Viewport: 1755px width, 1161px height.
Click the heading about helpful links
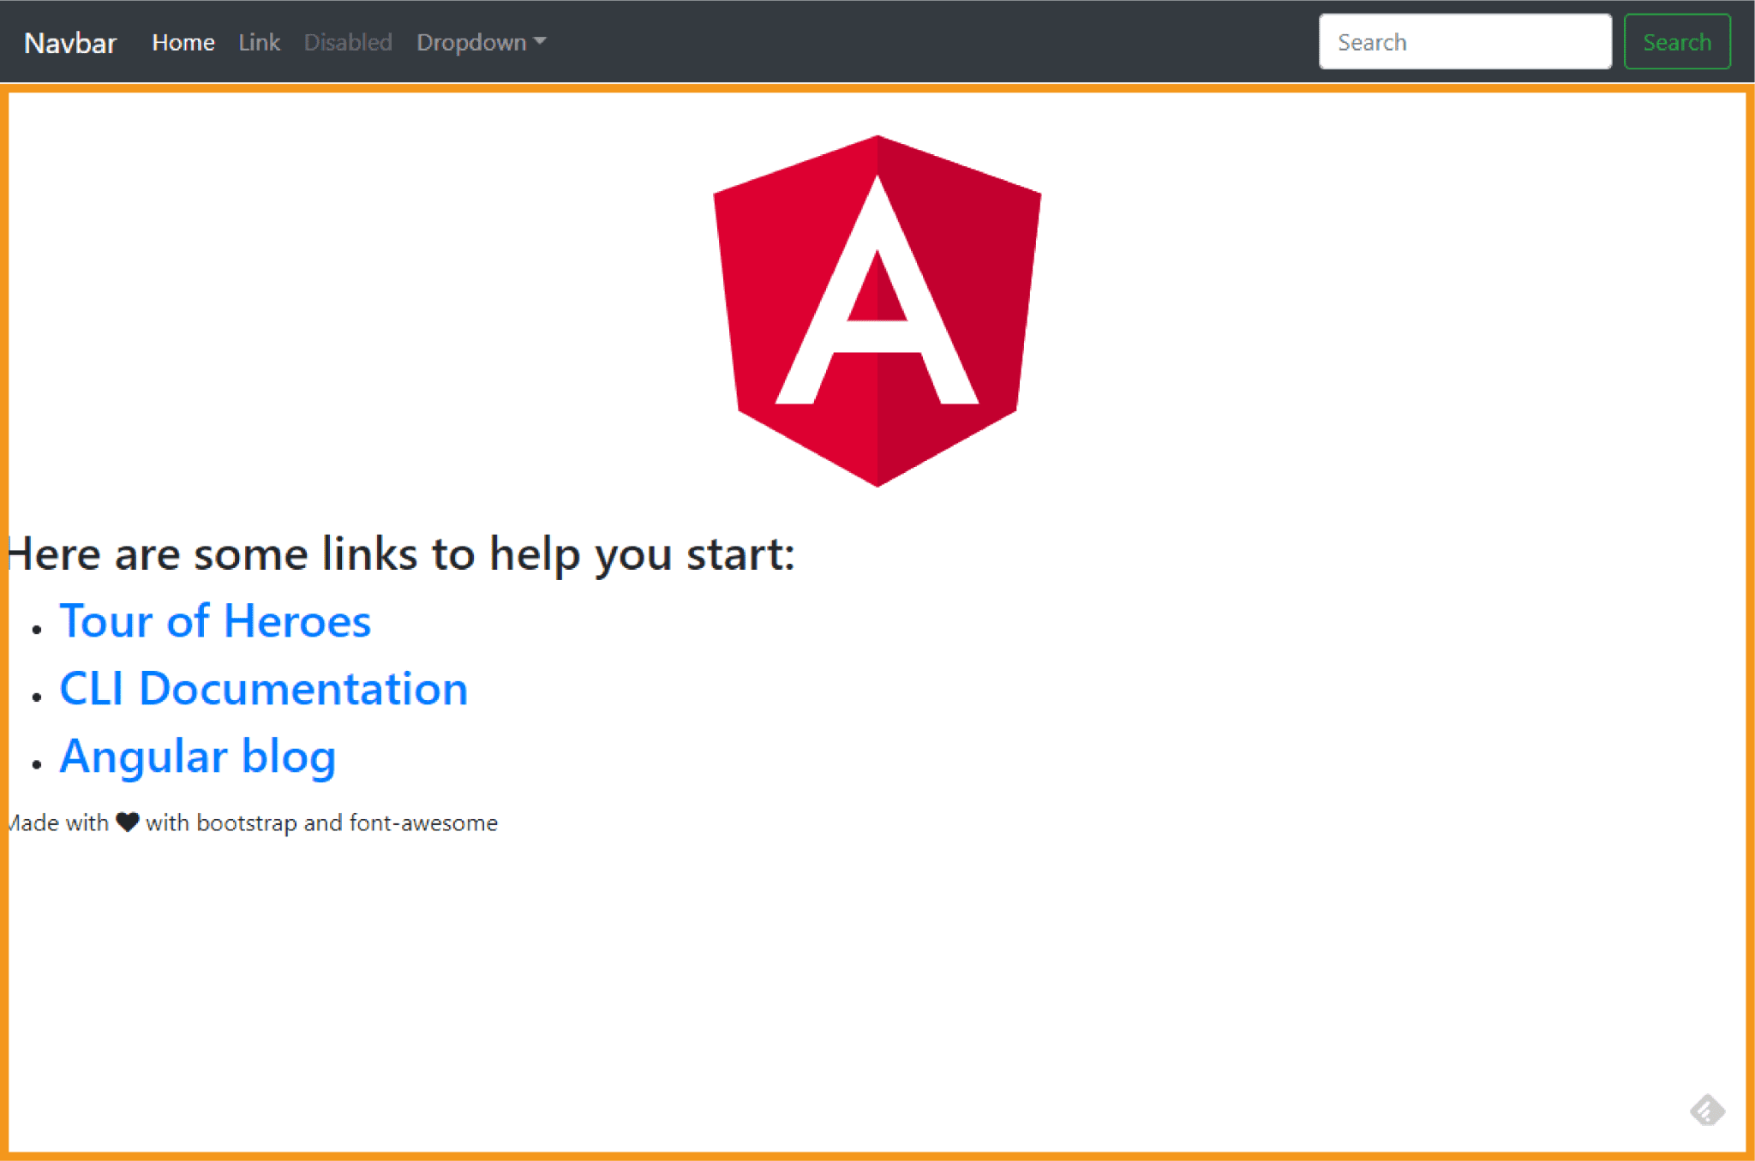click(398, 554)
